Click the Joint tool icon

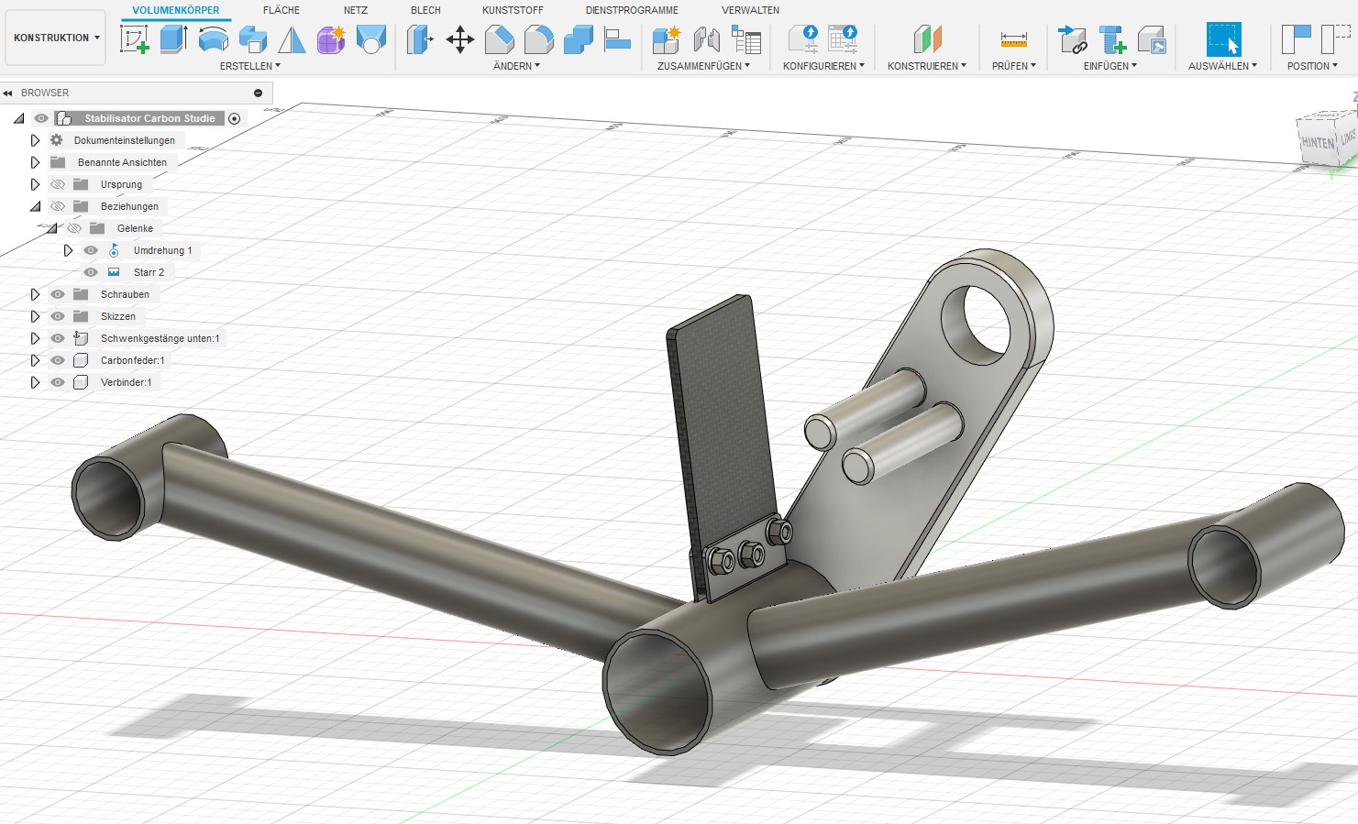(706, 39)
